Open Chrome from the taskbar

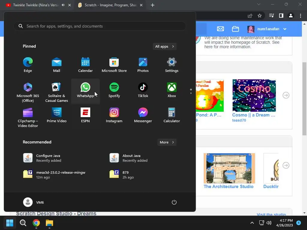coord(36,223)
